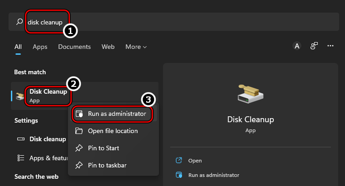The height and width of the screenshot is (186, 345).
Task: Click the Open icon in right panel
Action: click(x=179, y=161)
